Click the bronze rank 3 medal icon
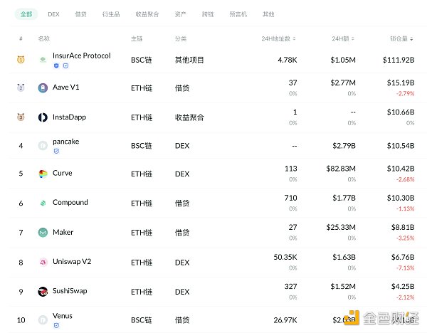The width and height of the screenshot is (427, 333). pyautogui.click(x=21, y=117)
